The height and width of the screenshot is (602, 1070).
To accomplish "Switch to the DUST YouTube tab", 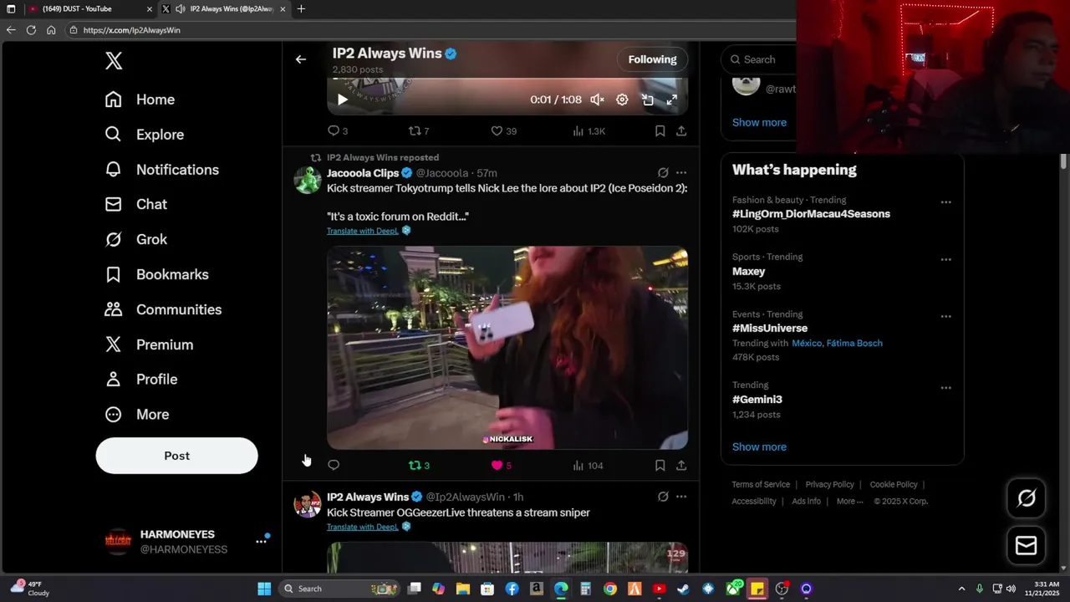I will click(89, 9).
